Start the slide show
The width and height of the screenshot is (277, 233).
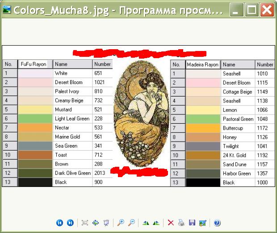tap(106, 223)
